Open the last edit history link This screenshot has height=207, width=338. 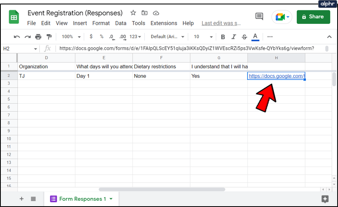[x=221, y=23]
